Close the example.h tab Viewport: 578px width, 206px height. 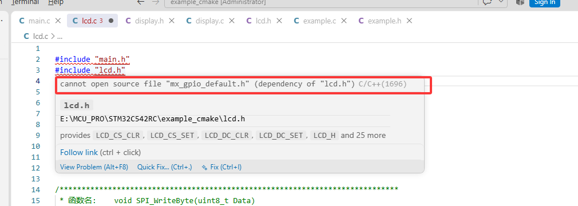point(409,21)
